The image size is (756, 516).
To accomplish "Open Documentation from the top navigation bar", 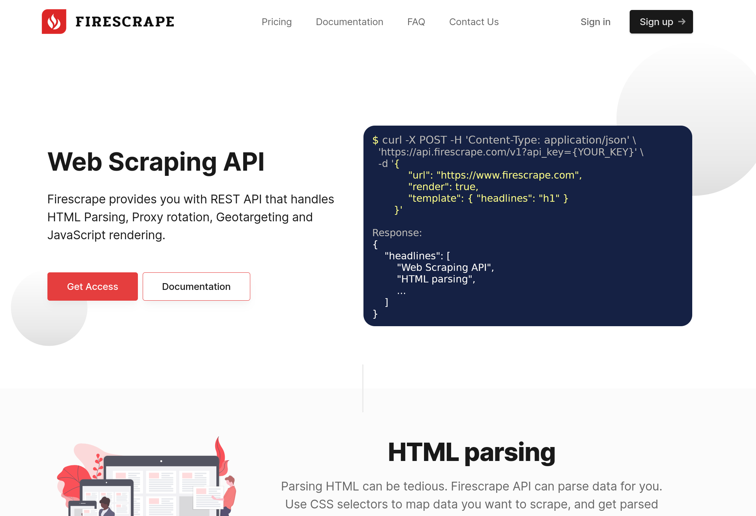I will [349, 22].
